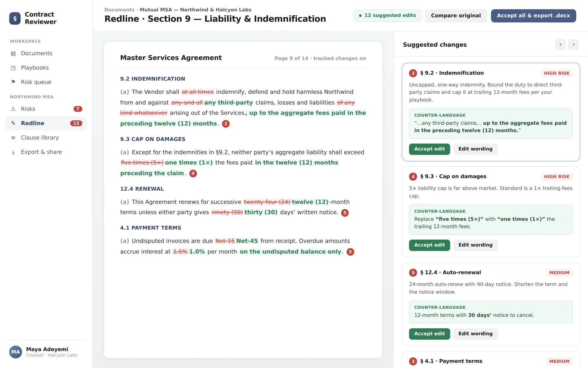Click inserted text "on the undisputed balance only"
Screen dimensions: 588x368
click(291, 252)
